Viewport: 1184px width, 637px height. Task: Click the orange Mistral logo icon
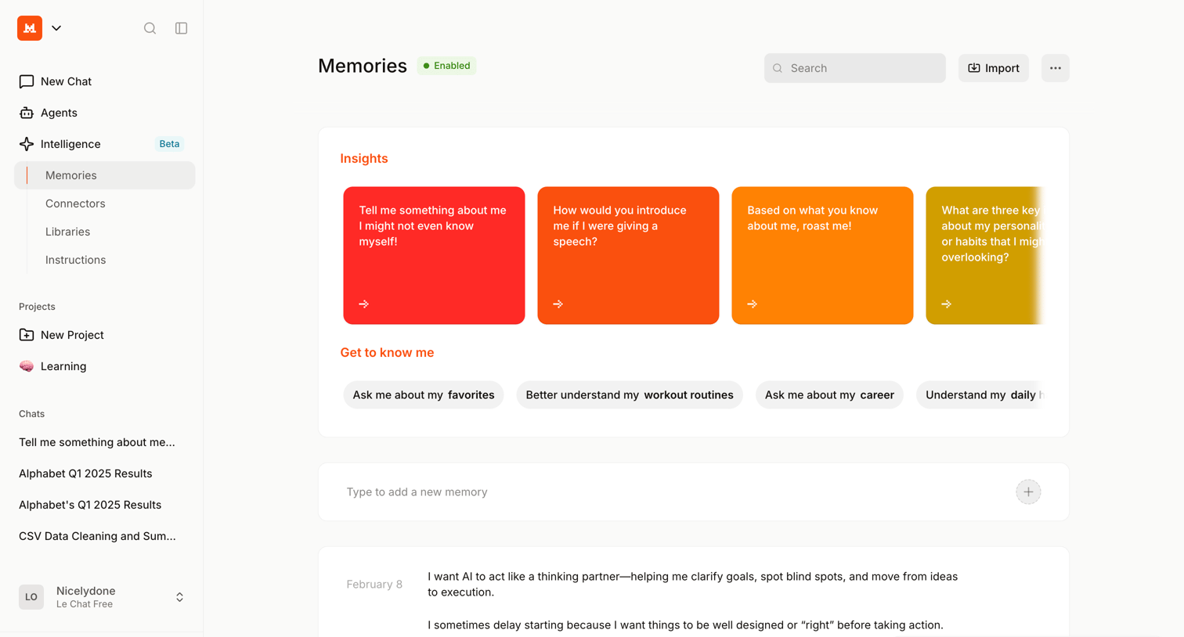[x=30, y=28]
